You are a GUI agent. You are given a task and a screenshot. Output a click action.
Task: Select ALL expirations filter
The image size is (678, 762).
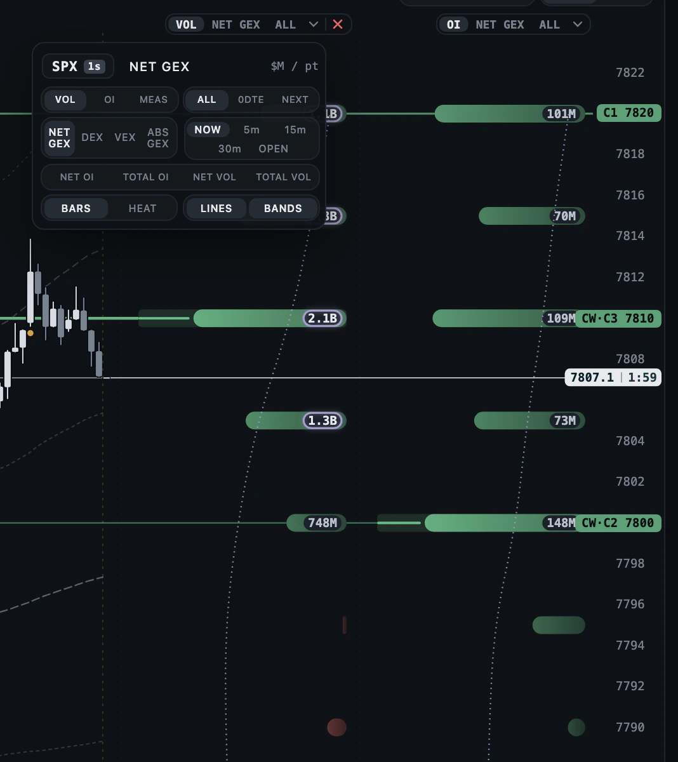click(206, 100)
